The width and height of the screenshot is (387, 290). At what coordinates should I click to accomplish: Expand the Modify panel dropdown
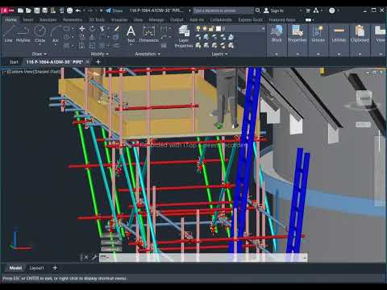point(99,54)
